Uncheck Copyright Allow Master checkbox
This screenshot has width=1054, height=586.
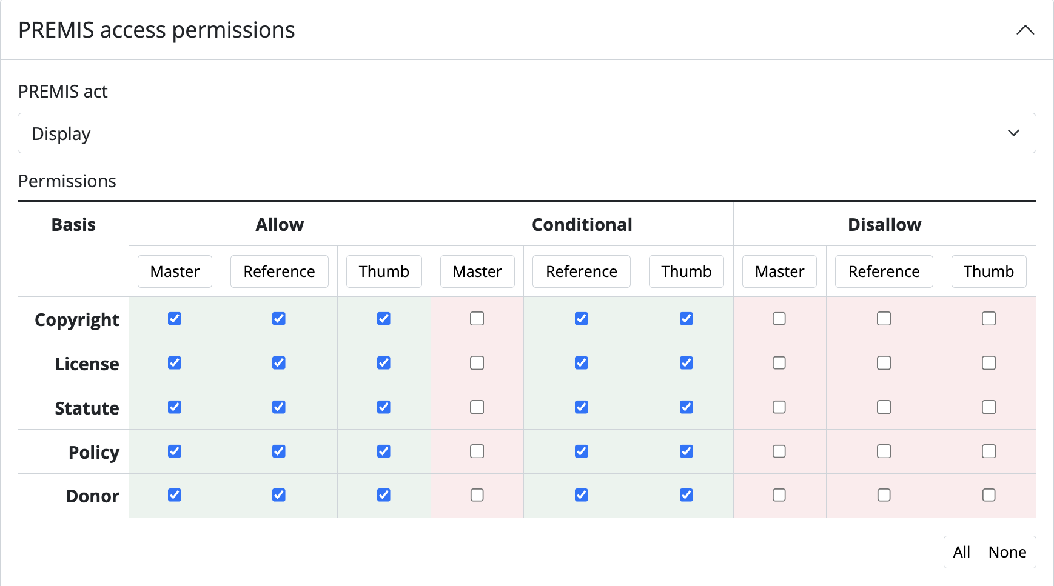pos(175,319)
